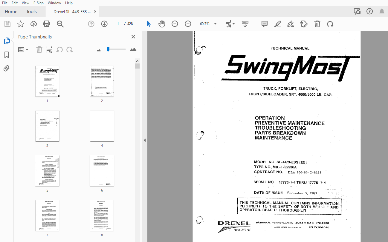This screenshot has height=242, width=388.
Task: Zoom out with the minus icon
Action: [175, 24]
